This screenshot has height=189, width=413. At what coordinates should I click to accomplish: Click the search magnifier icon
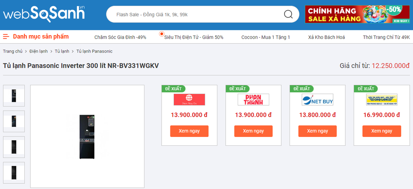click(x=288, y=14)
